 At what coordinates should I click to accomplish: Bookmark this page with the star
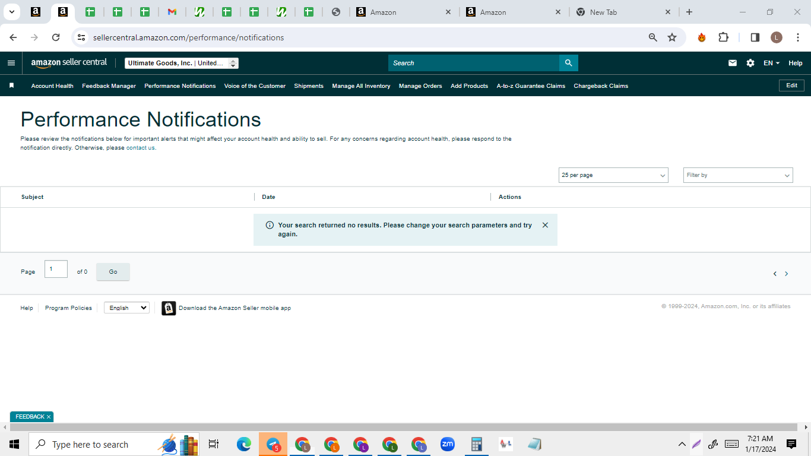(672, 37)
